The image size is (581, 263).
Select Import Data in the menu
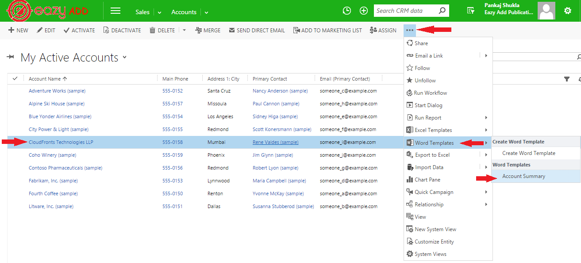448,167
